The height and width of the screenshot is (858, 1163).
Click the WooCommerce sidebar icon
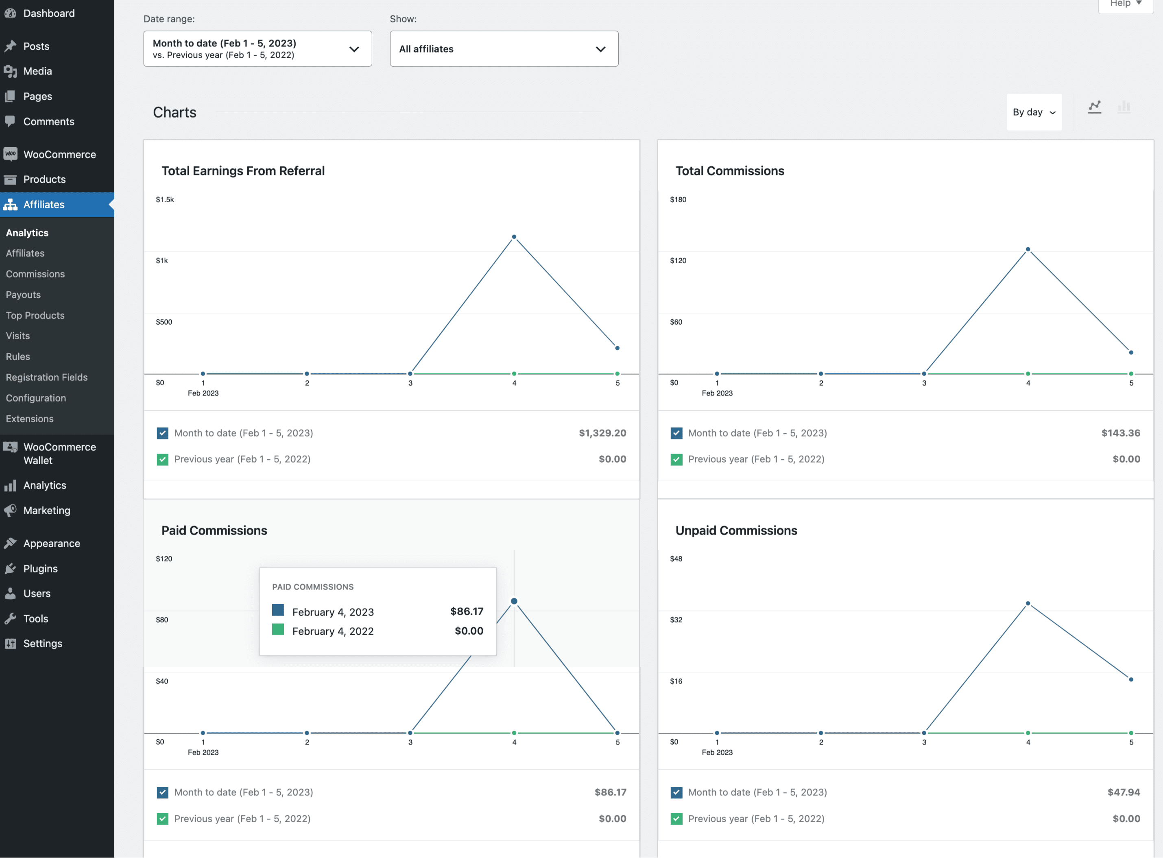click(x=11, y=154)
